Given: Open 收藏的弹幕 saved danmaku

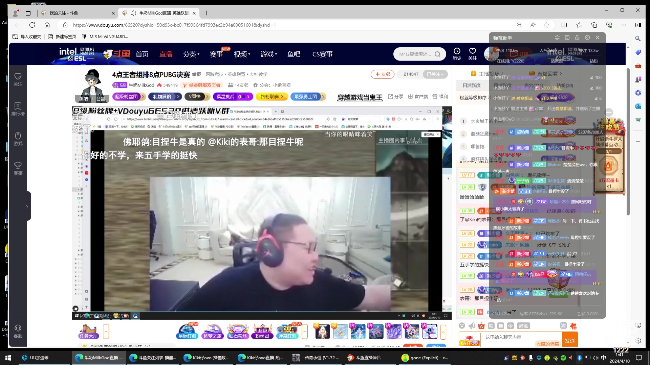Looking at the screenshot, I should (547, 344).
